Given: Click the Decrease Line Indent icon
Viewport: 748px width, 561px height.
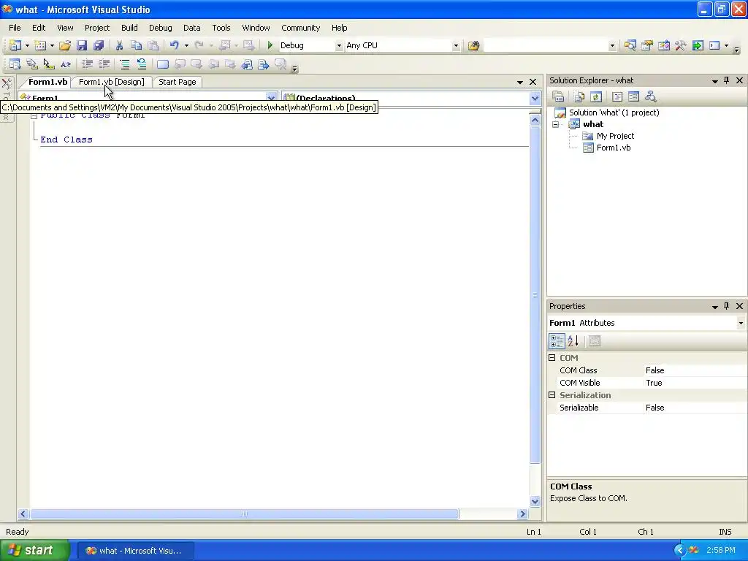Looking at the screenshot, I should coord(88,64).
